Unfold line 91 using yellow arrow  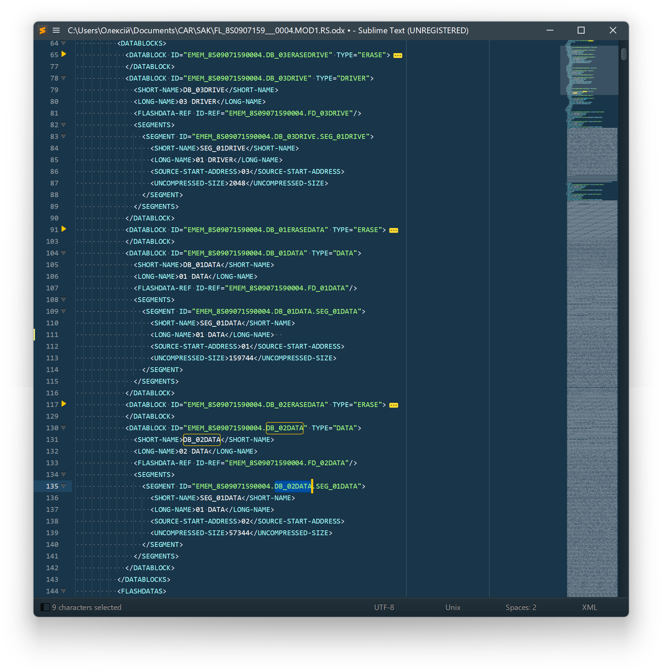point(64,229)
